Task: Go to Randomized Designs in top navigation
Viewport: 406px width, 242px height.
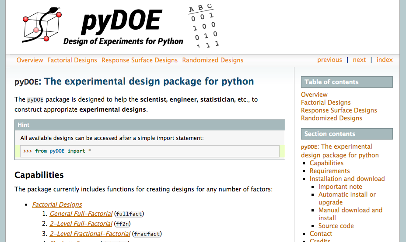Action: click(213, 60)
